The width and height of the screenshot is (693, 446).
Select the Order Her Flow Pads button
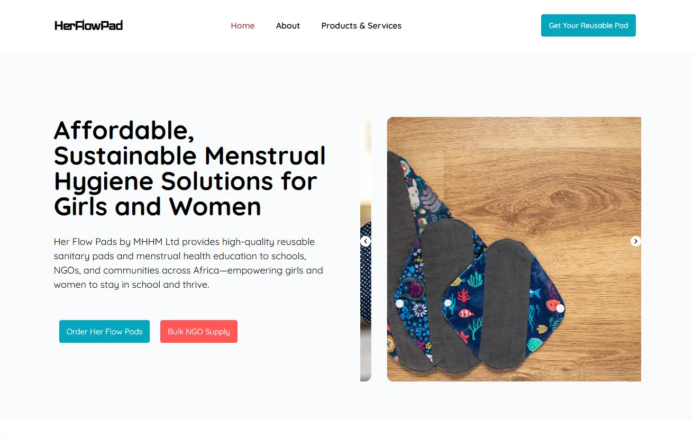coord(104,332)
